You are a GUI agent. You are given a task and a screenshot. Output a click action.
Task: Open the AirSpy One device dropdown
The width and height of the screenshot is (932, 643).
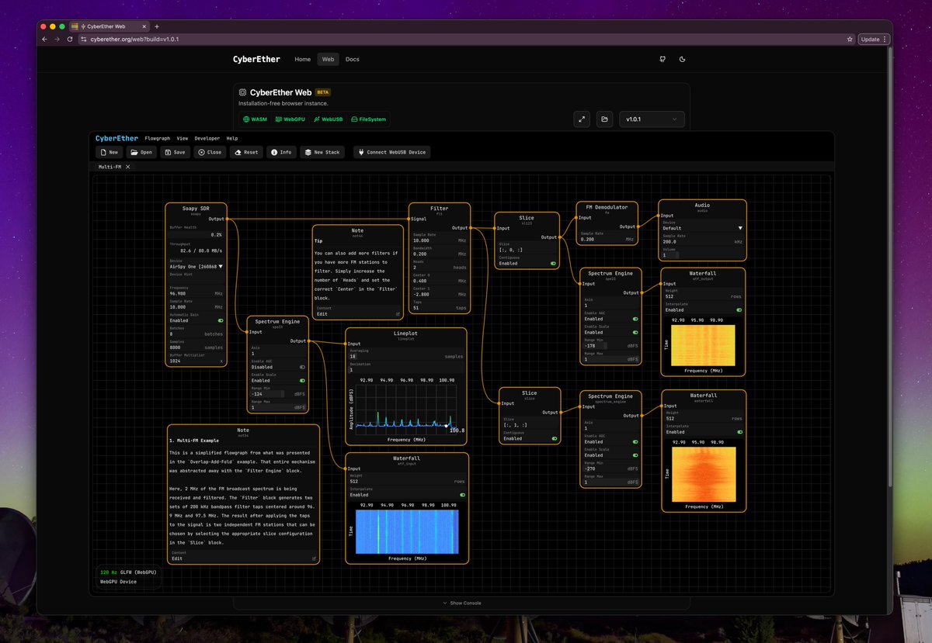point(196,266)
